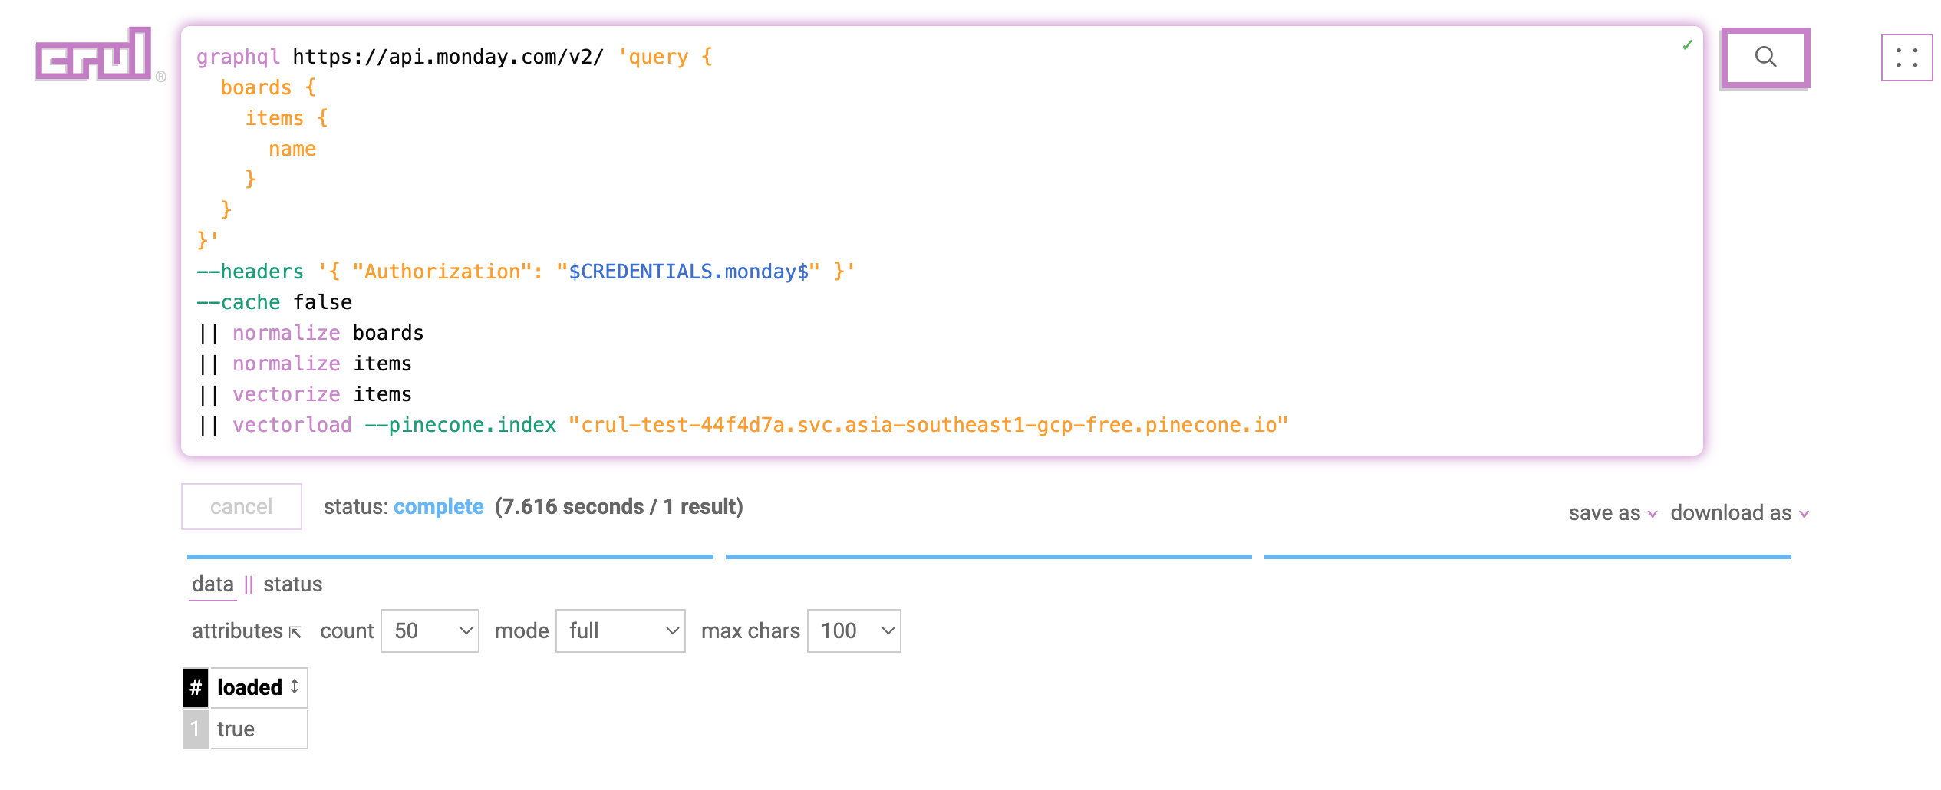Click the $CREDENTIALS.monday$ token
The width and height of the screenshot is (1941, 790).
click(x=688, y=272)
